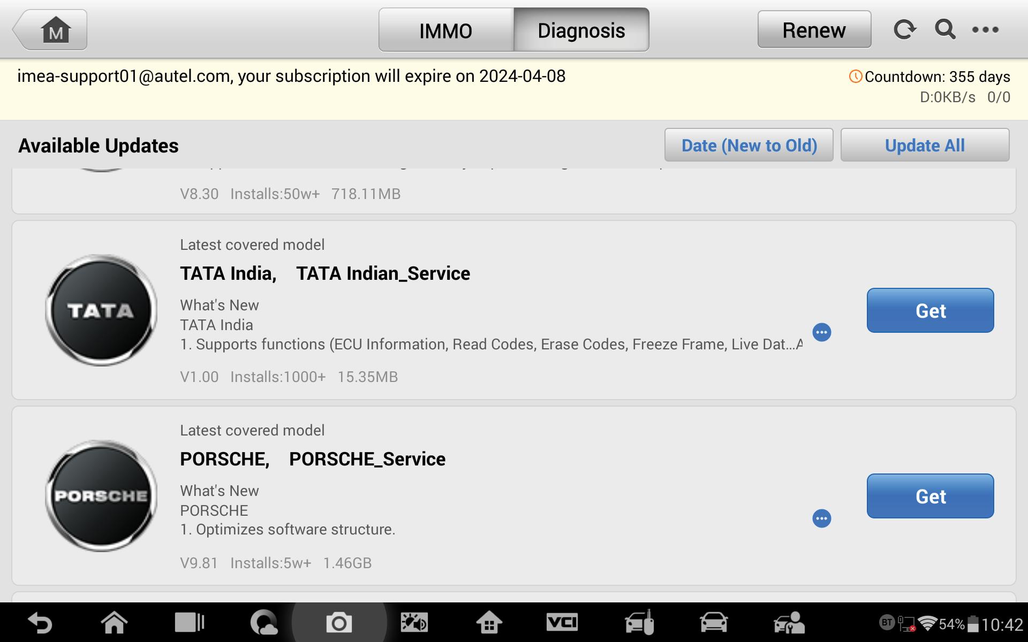Click PORSCHE, PORSCHE_Service title
This screenshot has width=1028, height=642.
pos(313,459)
